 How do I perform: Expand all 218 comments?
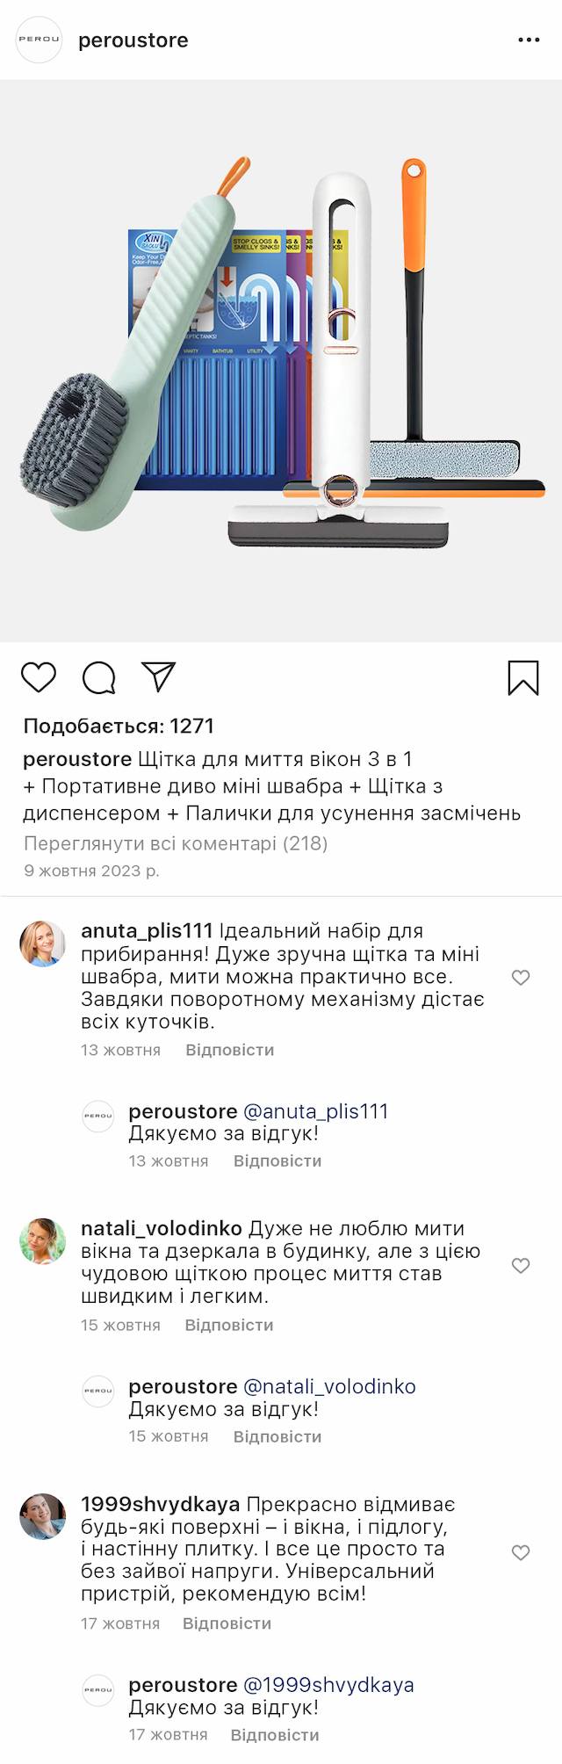point(176,843)
